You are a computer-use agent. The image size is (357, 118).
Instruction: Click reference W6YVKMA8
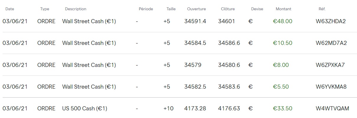point(331,87)
